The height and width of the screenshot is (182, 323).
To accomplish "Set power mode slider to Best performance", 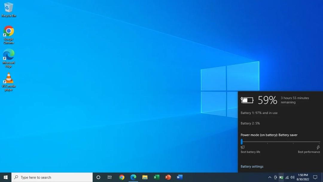I will point(319,142).
